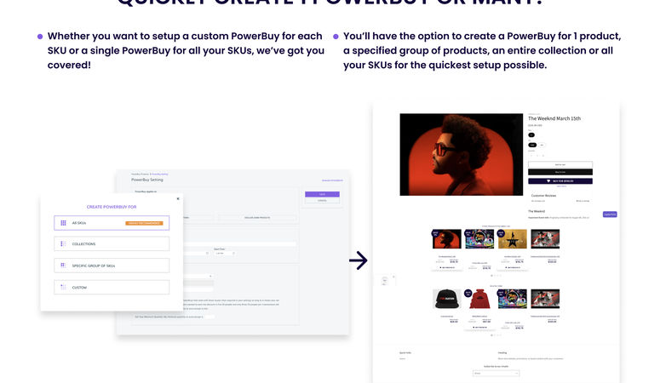660x383 pixels.
Task: Select the black selected size variant pill
Action: tap(532, 146)
